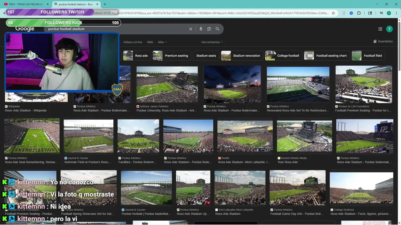
Task: Click the Google logo
Action: point(25,29)
